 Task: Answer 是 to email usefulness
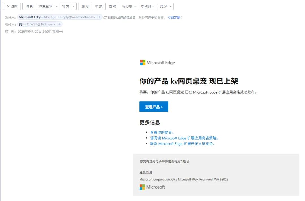(x=184, y=161)
